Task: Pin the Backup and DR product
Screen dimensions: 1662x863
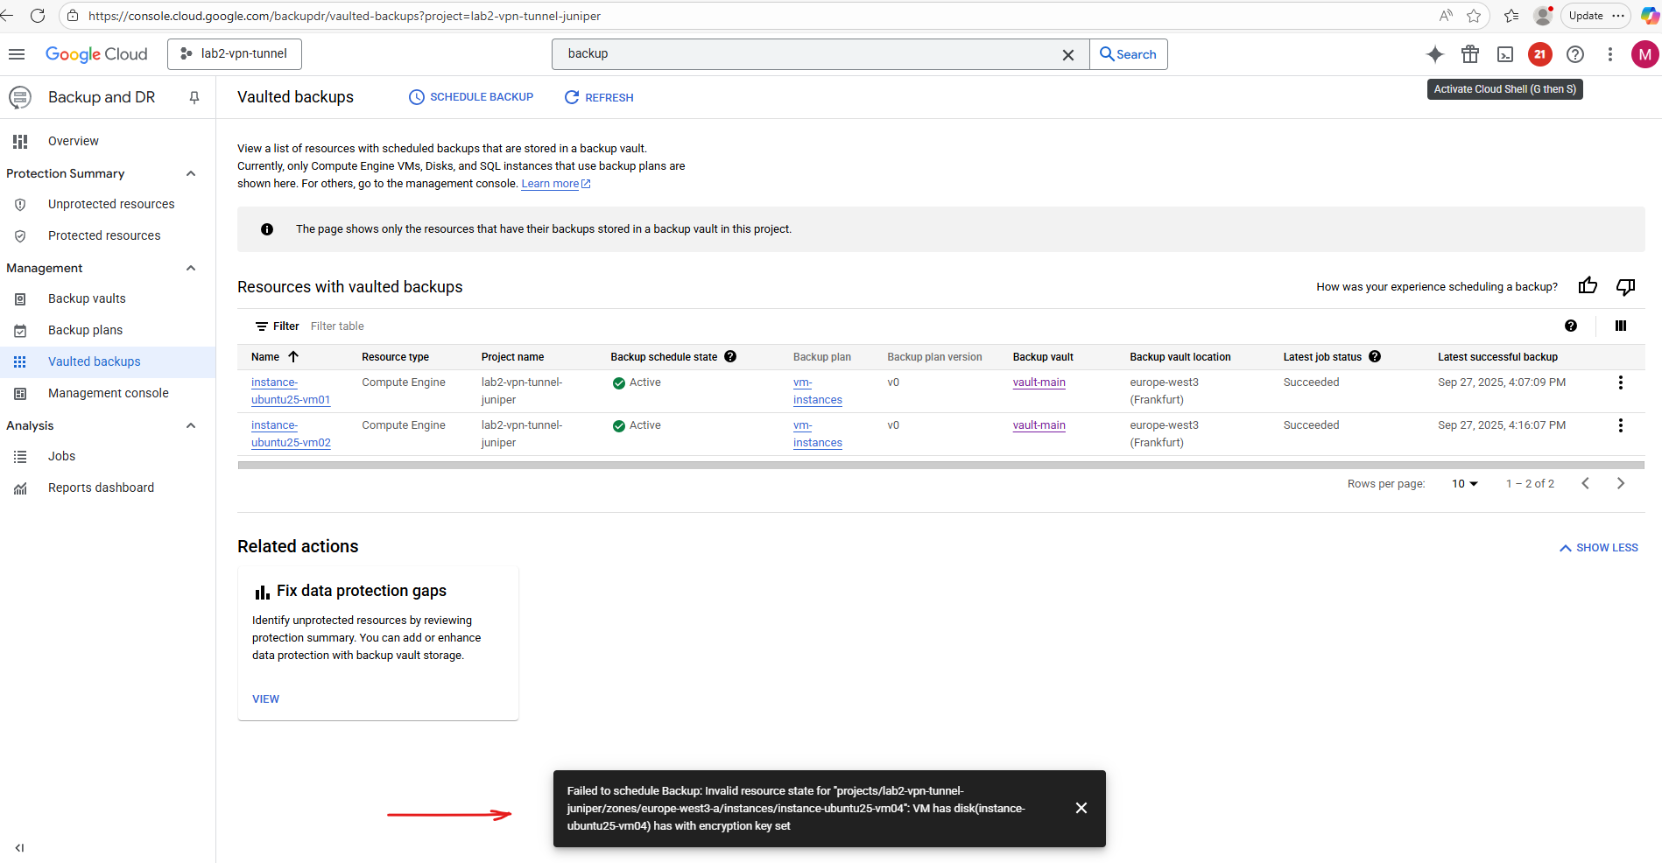Action: tap(194, 97)
